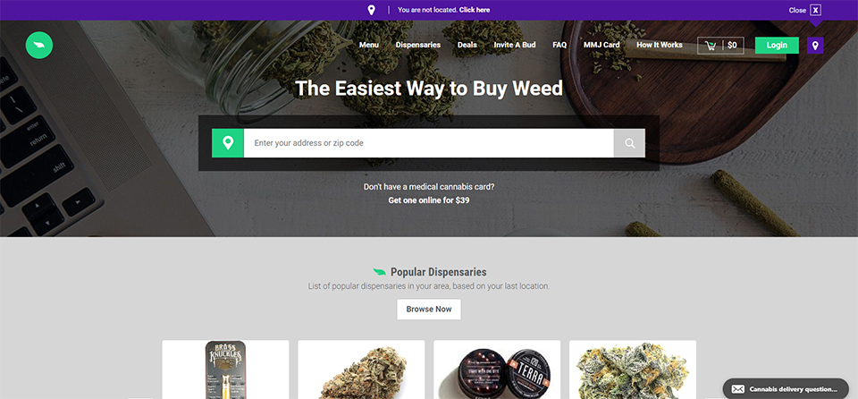Open the Menu nav item
Viewport: 858px width, 399px height.
tap(369, 45)
